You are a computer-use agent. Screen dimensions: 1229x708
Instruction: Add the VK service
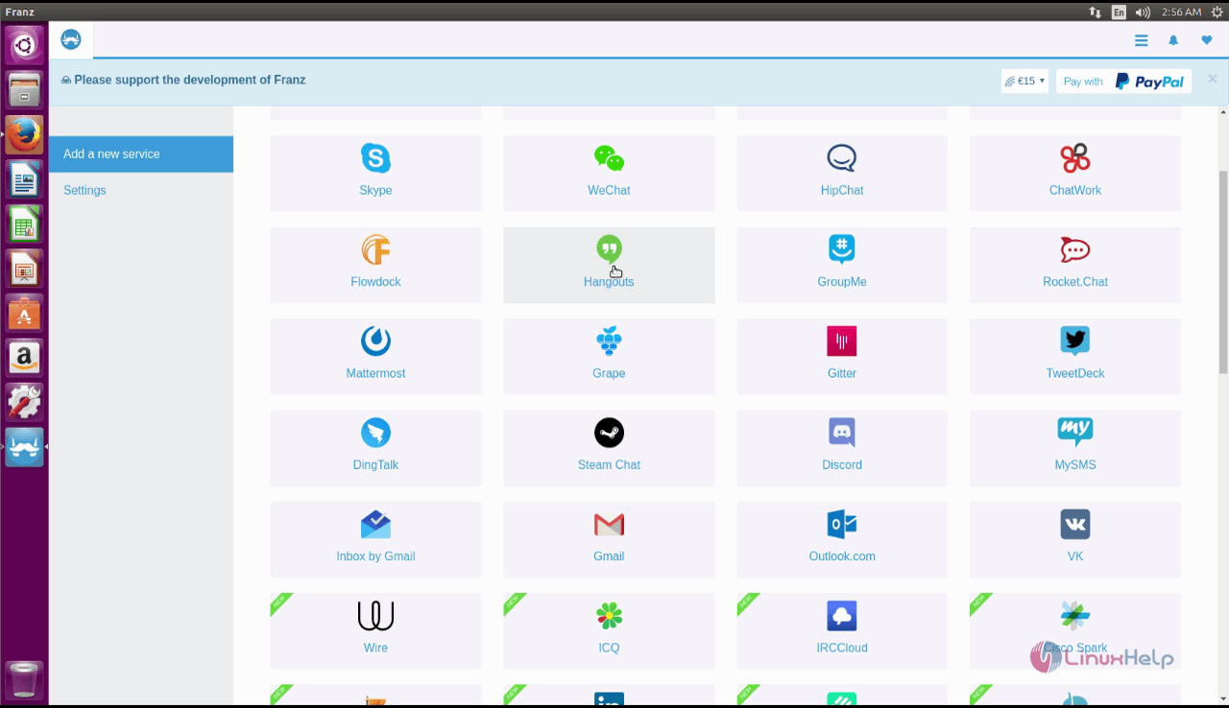pos(1075,539)
